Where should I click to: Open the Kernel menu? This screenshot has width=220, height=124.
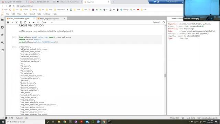pos(32,14)
